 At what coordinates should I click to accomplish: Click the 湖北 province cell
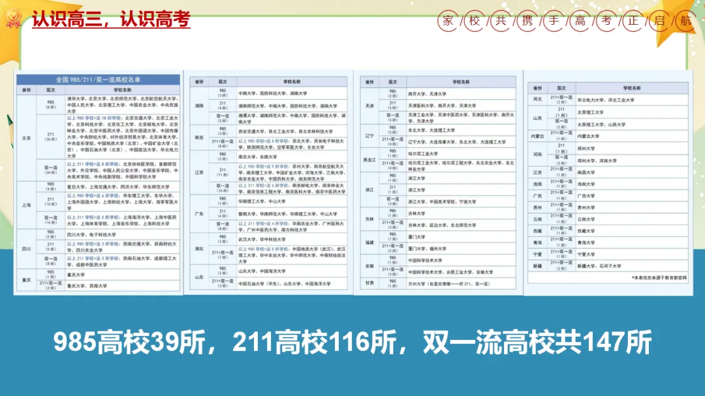point(199,248)
